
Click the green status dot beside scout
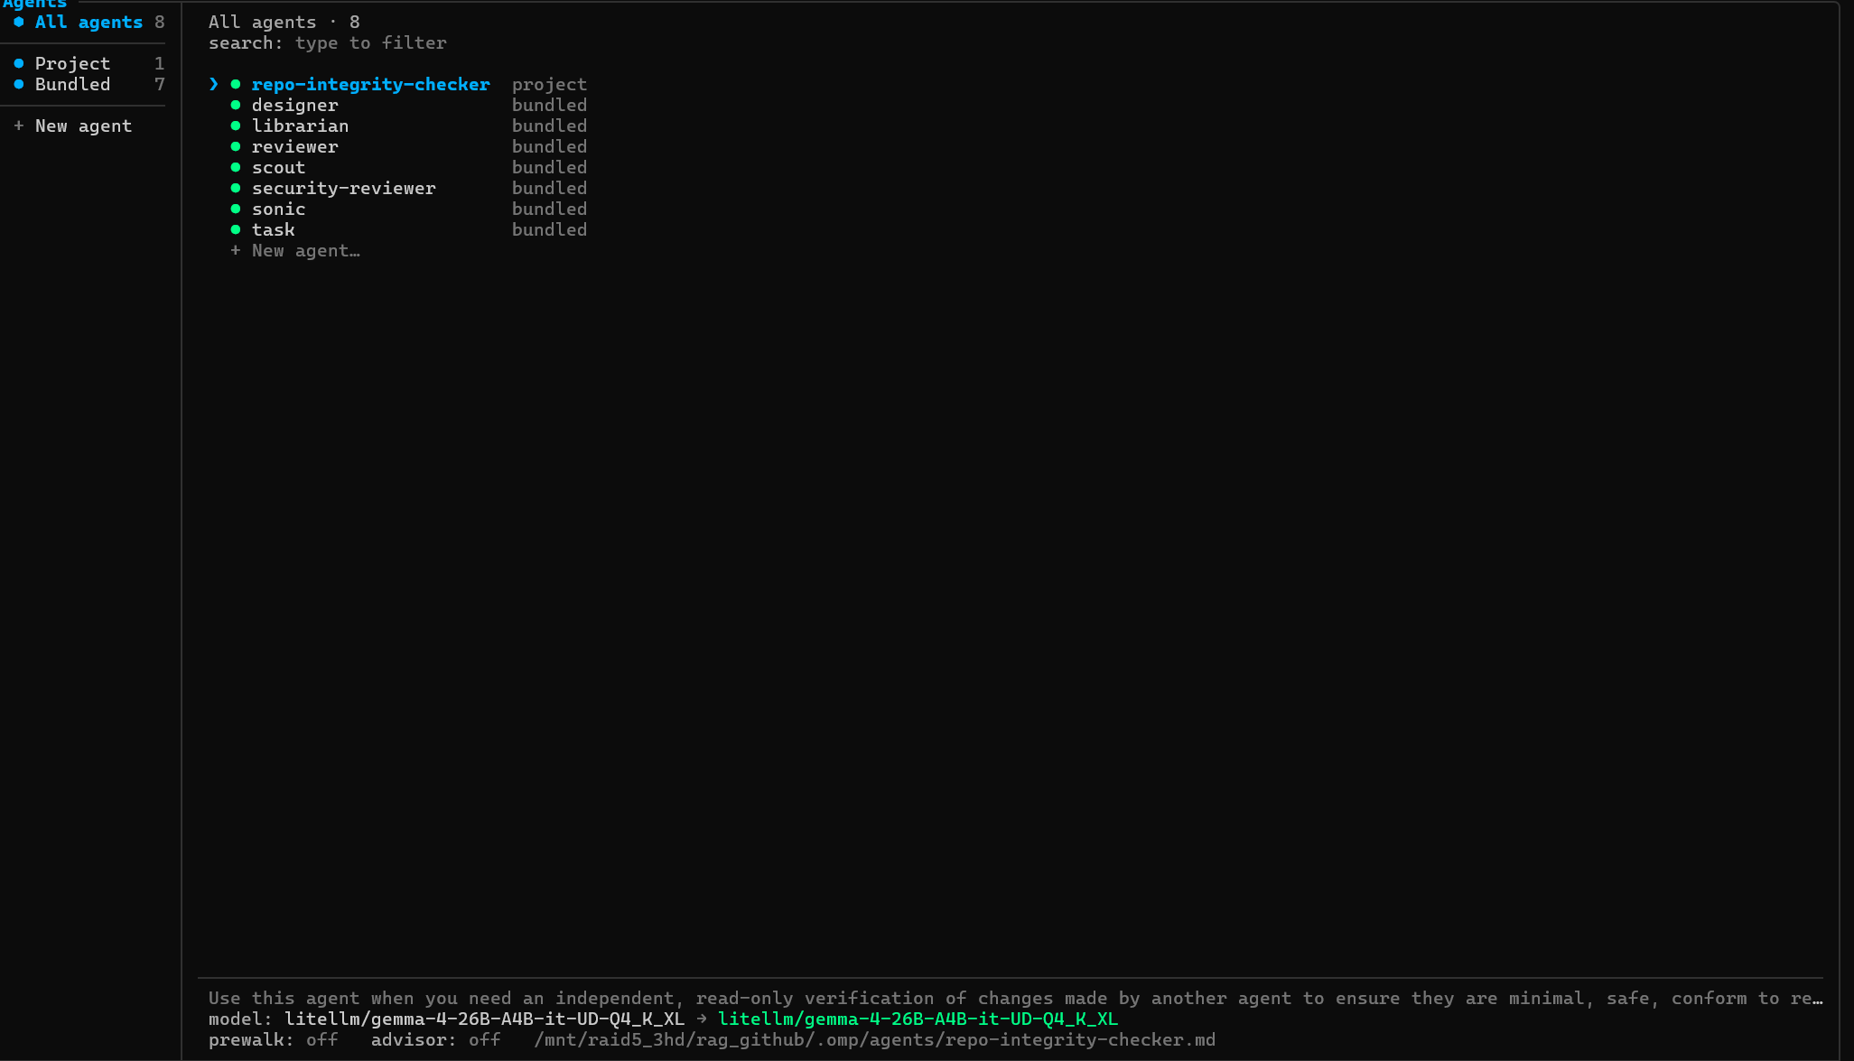pyautogui.click(x=236, y=167)
